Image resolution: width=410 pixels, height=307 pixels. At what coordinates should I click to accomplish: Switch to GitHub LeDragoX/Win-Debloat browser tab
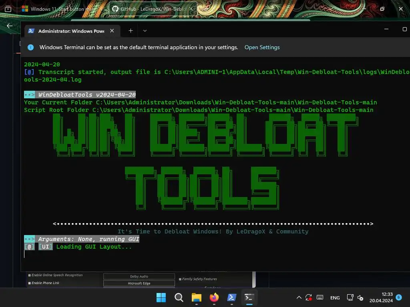(153, 9)
